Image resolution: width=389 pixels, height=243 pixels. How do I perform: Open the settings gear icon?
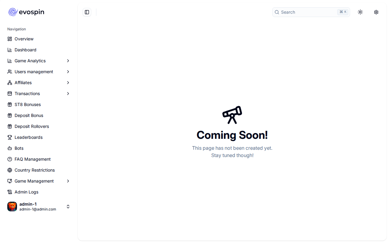pyautogui.click(x=376, y=12)
